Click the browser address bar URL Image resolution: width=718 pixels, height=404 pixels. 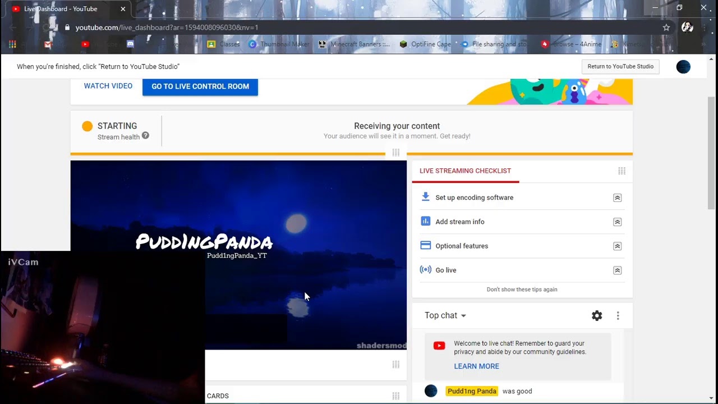pos(167,27)
